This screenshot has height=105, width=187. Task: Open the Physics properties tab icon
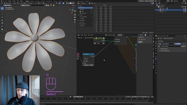156,63
